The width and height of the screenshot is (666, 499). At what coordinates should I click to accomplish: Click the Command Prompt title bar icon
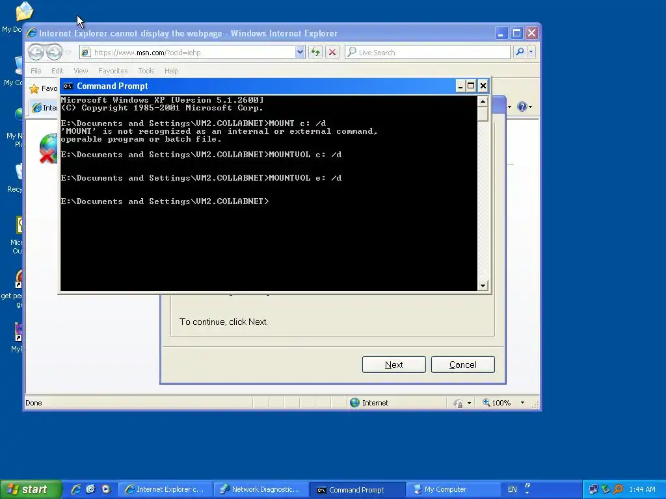(68, 86)
